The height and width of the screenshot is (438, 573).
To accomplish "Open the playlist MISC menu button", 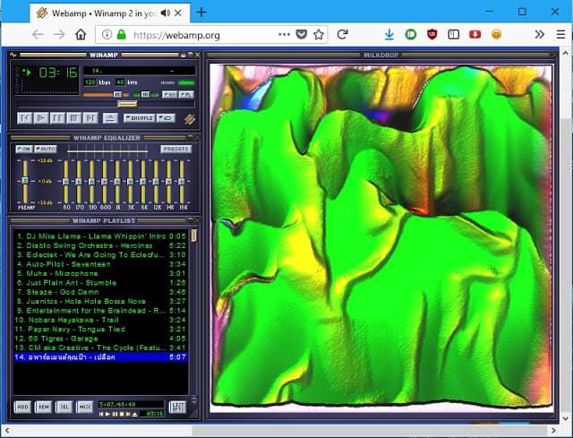I will tap(85, 407).
